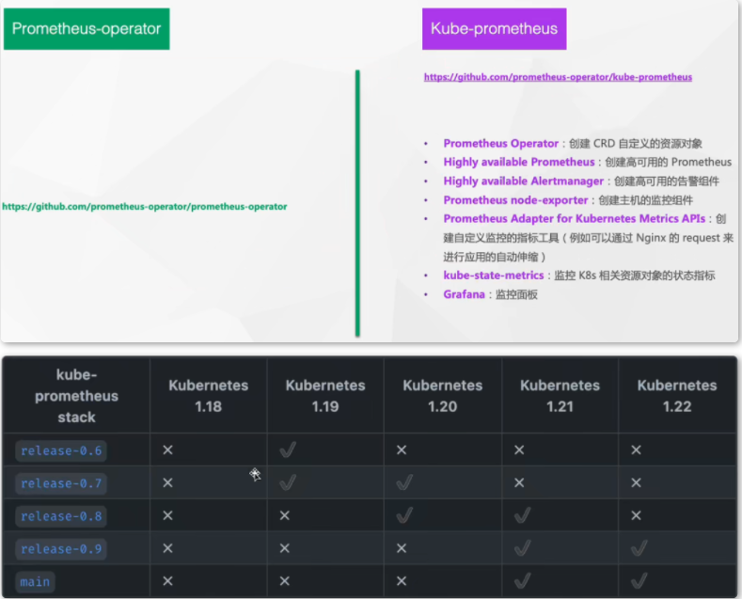The height and width of the screenshot is (599, 742).
Task: Click the X for release-0.7 Kubernetes 1.22
Action: click(636, 482)
